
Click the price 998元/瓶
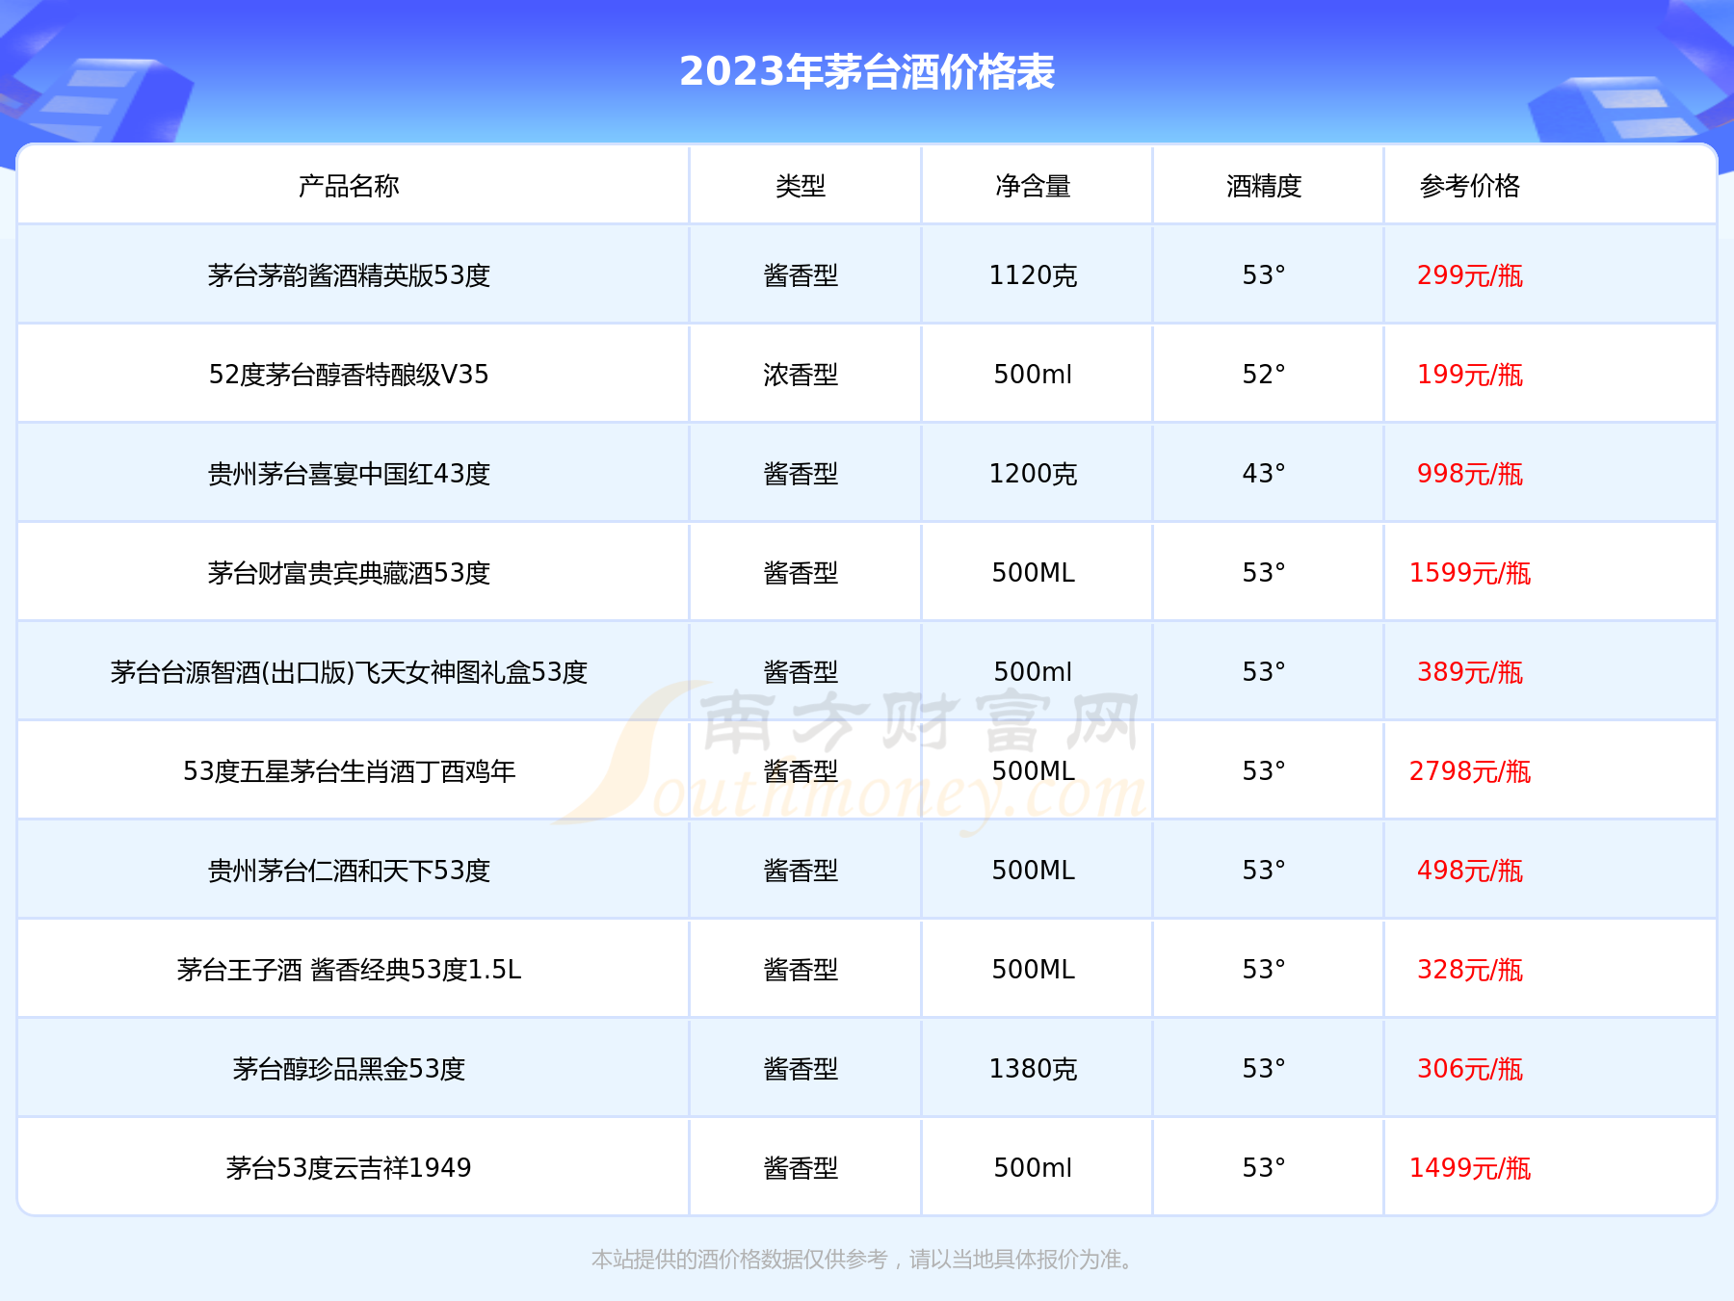(x=1470, y=474)
